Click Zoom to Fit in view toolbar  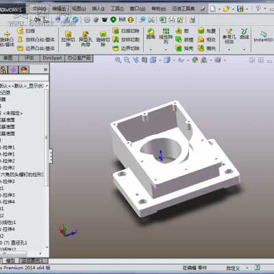(x=118, y=60)
